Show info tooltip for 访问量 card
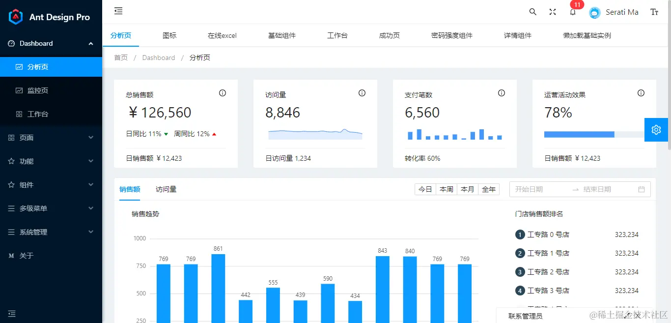 [x=362, y=93]
